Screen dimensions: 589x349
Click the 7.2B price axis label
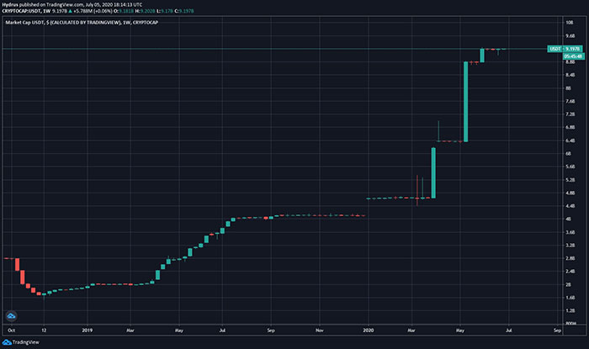pyautogui.click(x=570, y=114)
